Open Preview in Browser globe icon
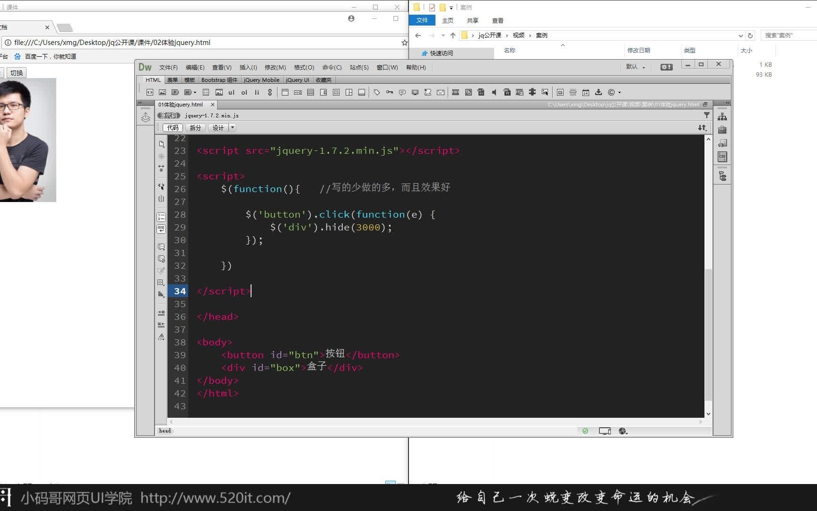 (x=623, y=431)
